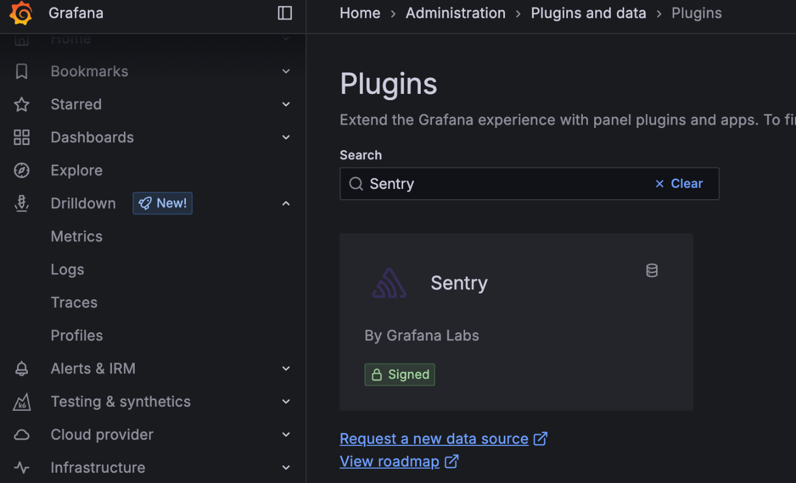
Task: Click the Signed badge on Sentry card
Action: click(x=400, y=374)
